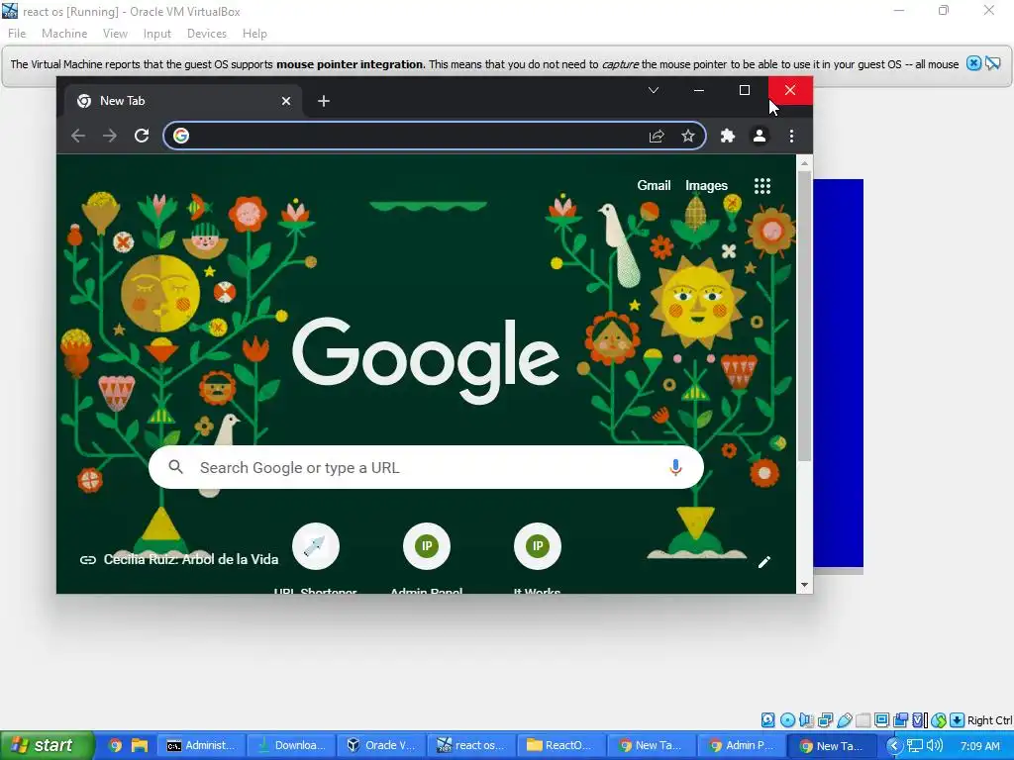Close the New Tab tab
Image resolution: width=1014 pixels, height=760 pixels.
(286, 101)
